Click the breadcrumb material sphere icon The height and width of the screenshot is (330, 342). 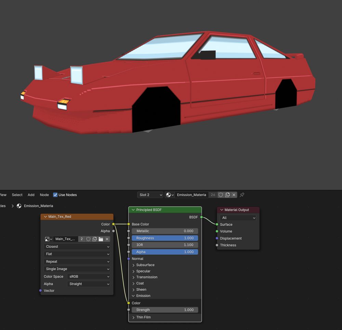pos(19,206)
